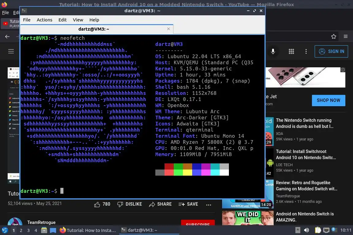This screenshot has width=353, height=235.
Task: Open the YouTube guide hamburger menu
Action: point(11,51)
